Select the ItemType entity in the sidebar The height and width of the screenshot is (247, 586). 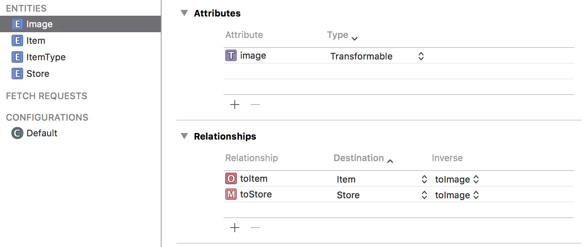(46, 57)
